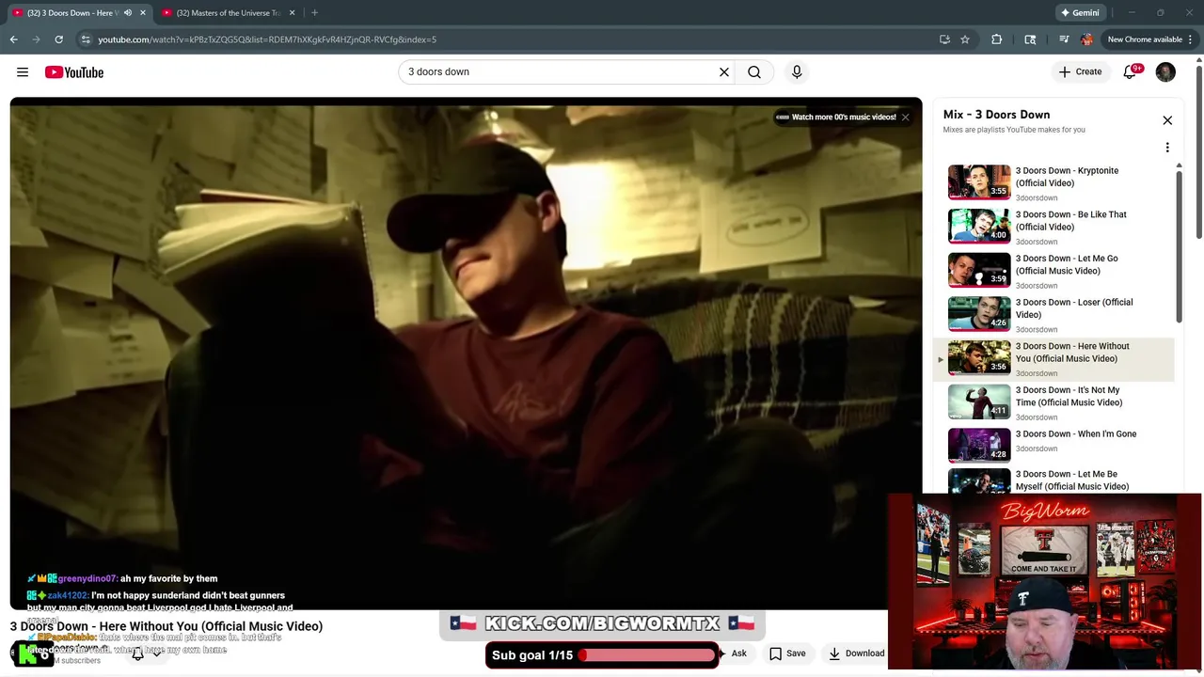Click the Mix playlist scrollbar
This screenshot has height=677, width=1204.
1179,244
